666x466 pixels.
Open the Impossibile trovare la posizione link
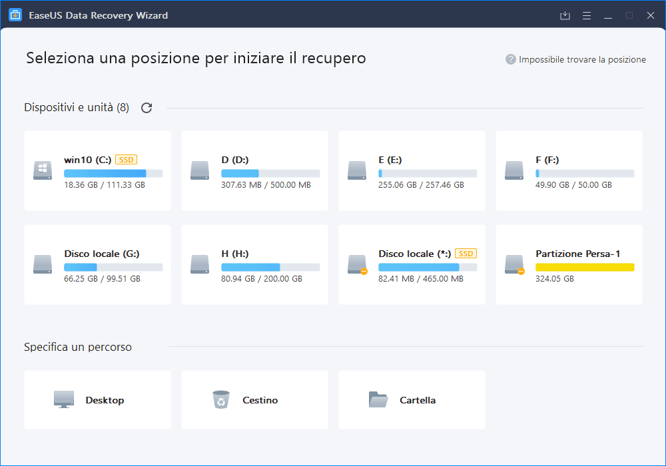click(582, 59)
